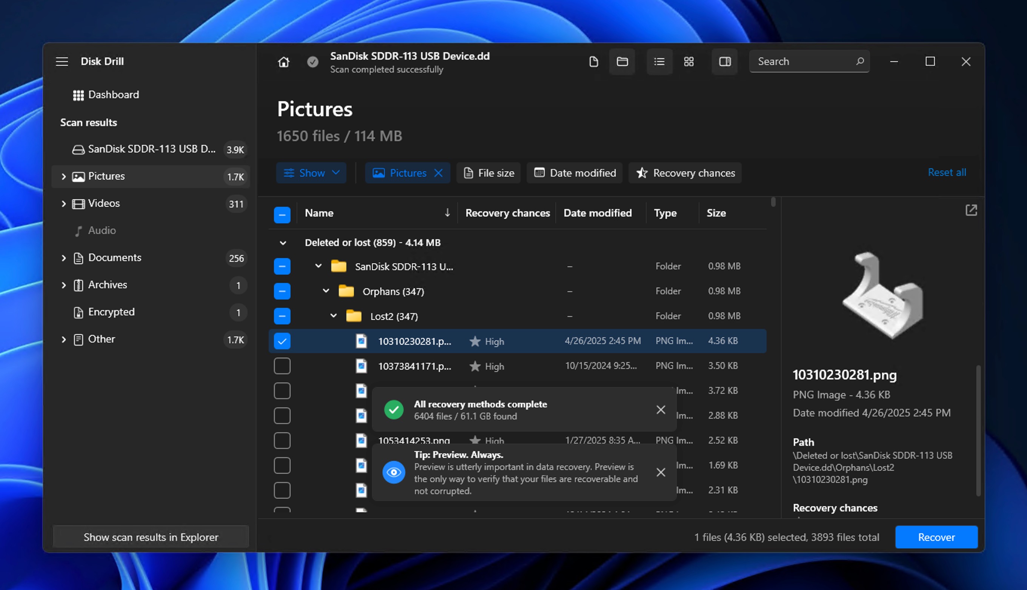Open the hamburger menu beside Disk Drill

click(x=61, y=61)
